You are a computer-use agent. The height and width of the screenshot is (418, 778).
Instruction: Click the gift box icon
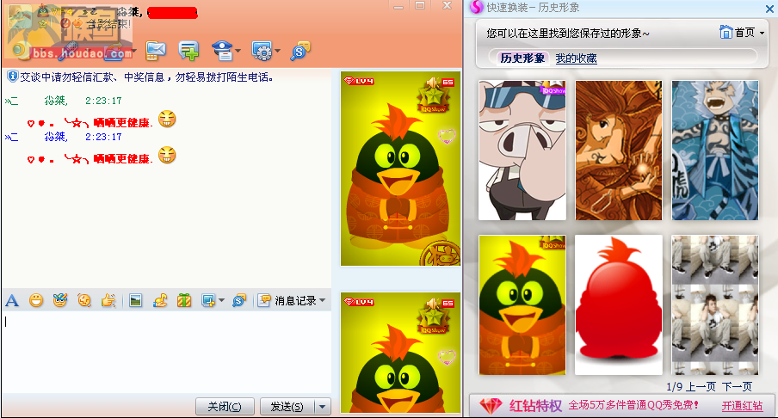tap(184, 300)
